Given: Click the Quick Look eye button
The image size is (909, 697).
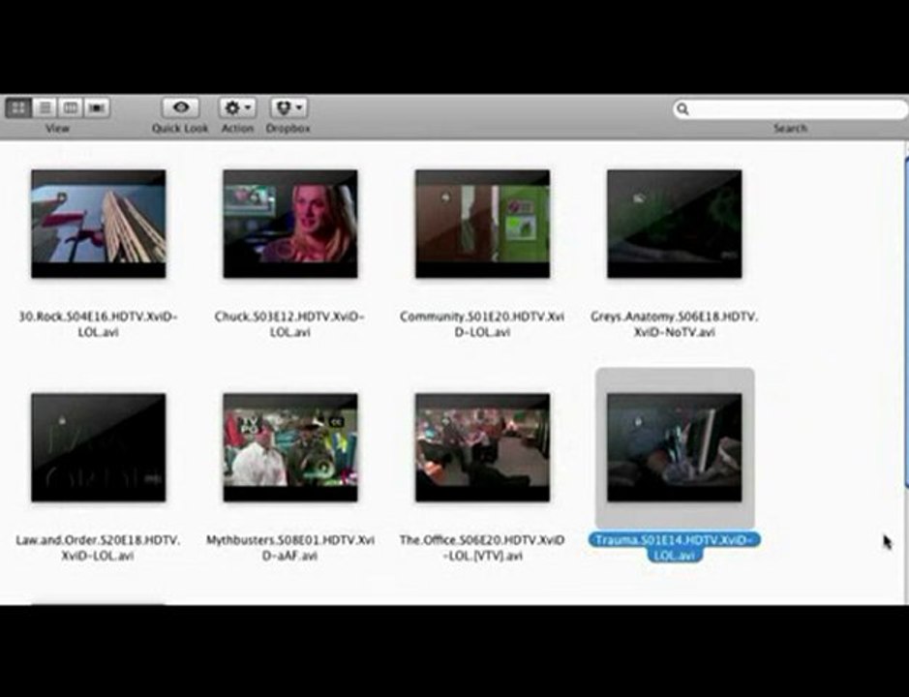Looking at the screenshot, I should tap(180, 107).
